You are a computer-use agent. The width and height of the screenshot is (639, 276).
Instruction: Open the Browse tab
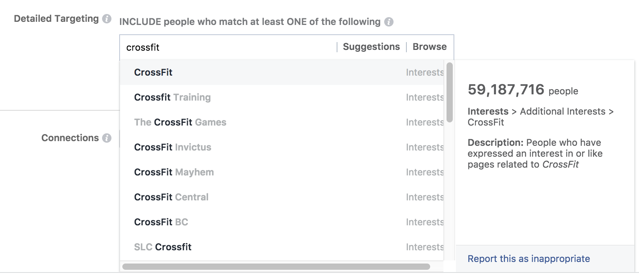click(429, 46)
